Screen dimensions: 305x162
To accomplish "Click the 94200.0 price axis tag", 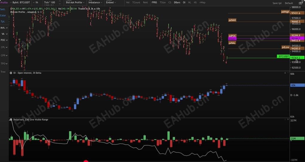I will [x=297, y=49].
